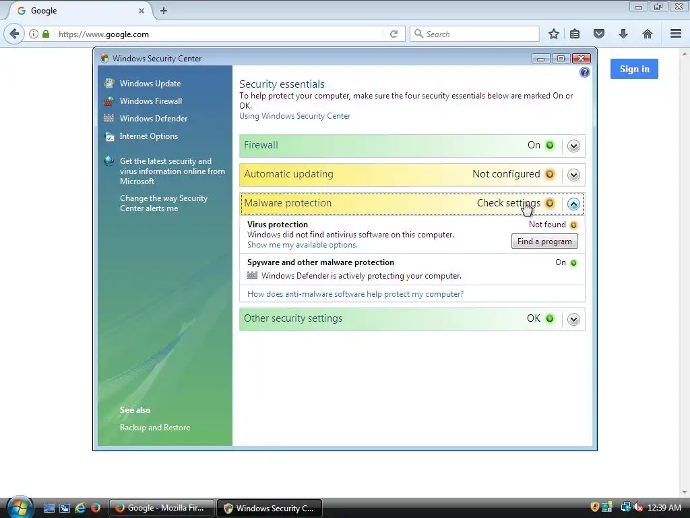Expand Other security settings chevron

[x=573, y=319]
